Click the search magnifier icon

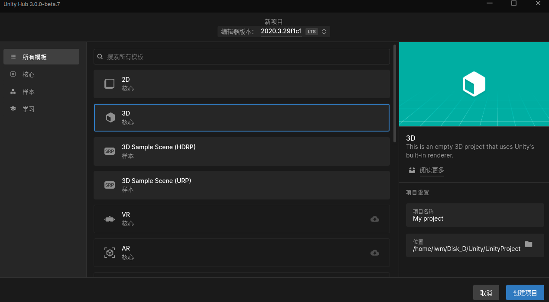tap(100, 56)
